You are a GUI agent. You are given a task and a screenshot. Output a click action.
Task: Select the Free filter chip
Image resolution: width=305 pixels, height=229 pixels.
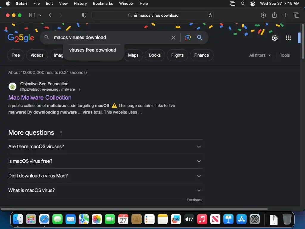tap(15, 55)
